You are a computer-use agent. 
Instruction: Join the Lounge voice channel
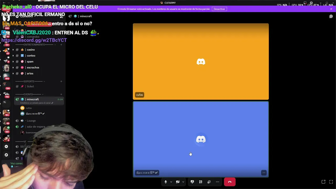point(39,121)
